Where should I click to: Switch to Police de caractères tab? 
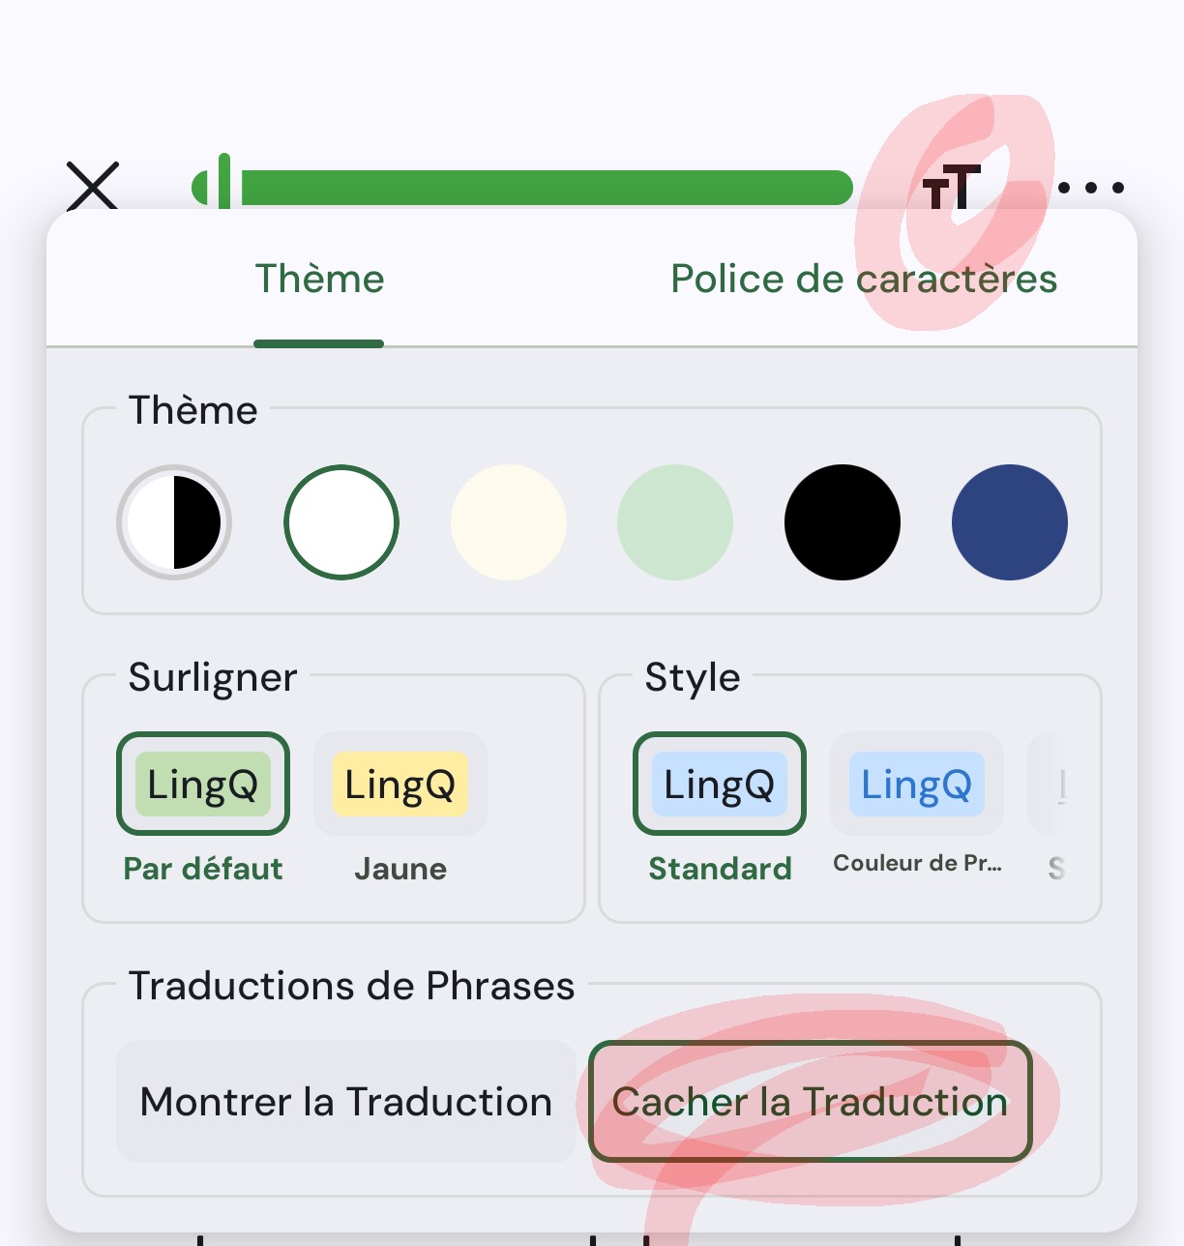863,280
